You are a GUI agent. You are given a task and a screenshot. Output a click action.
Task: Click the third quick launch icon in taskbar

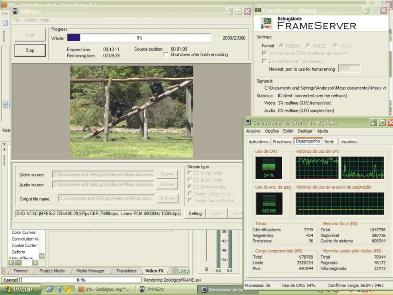[67, 289]
